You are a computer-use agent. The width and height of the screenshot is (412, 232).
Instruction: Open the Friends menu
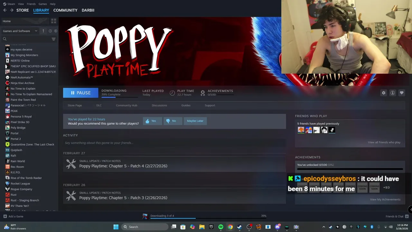[31, 4]
